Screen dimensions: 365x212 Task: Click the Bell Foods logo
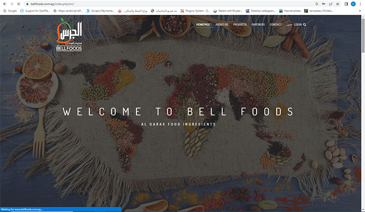click(69, 34)
